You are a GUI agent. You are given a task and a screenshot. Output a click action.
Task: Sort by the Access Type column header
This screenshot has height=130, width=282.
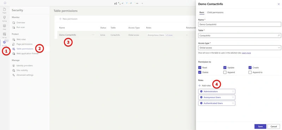click(134, 28)
